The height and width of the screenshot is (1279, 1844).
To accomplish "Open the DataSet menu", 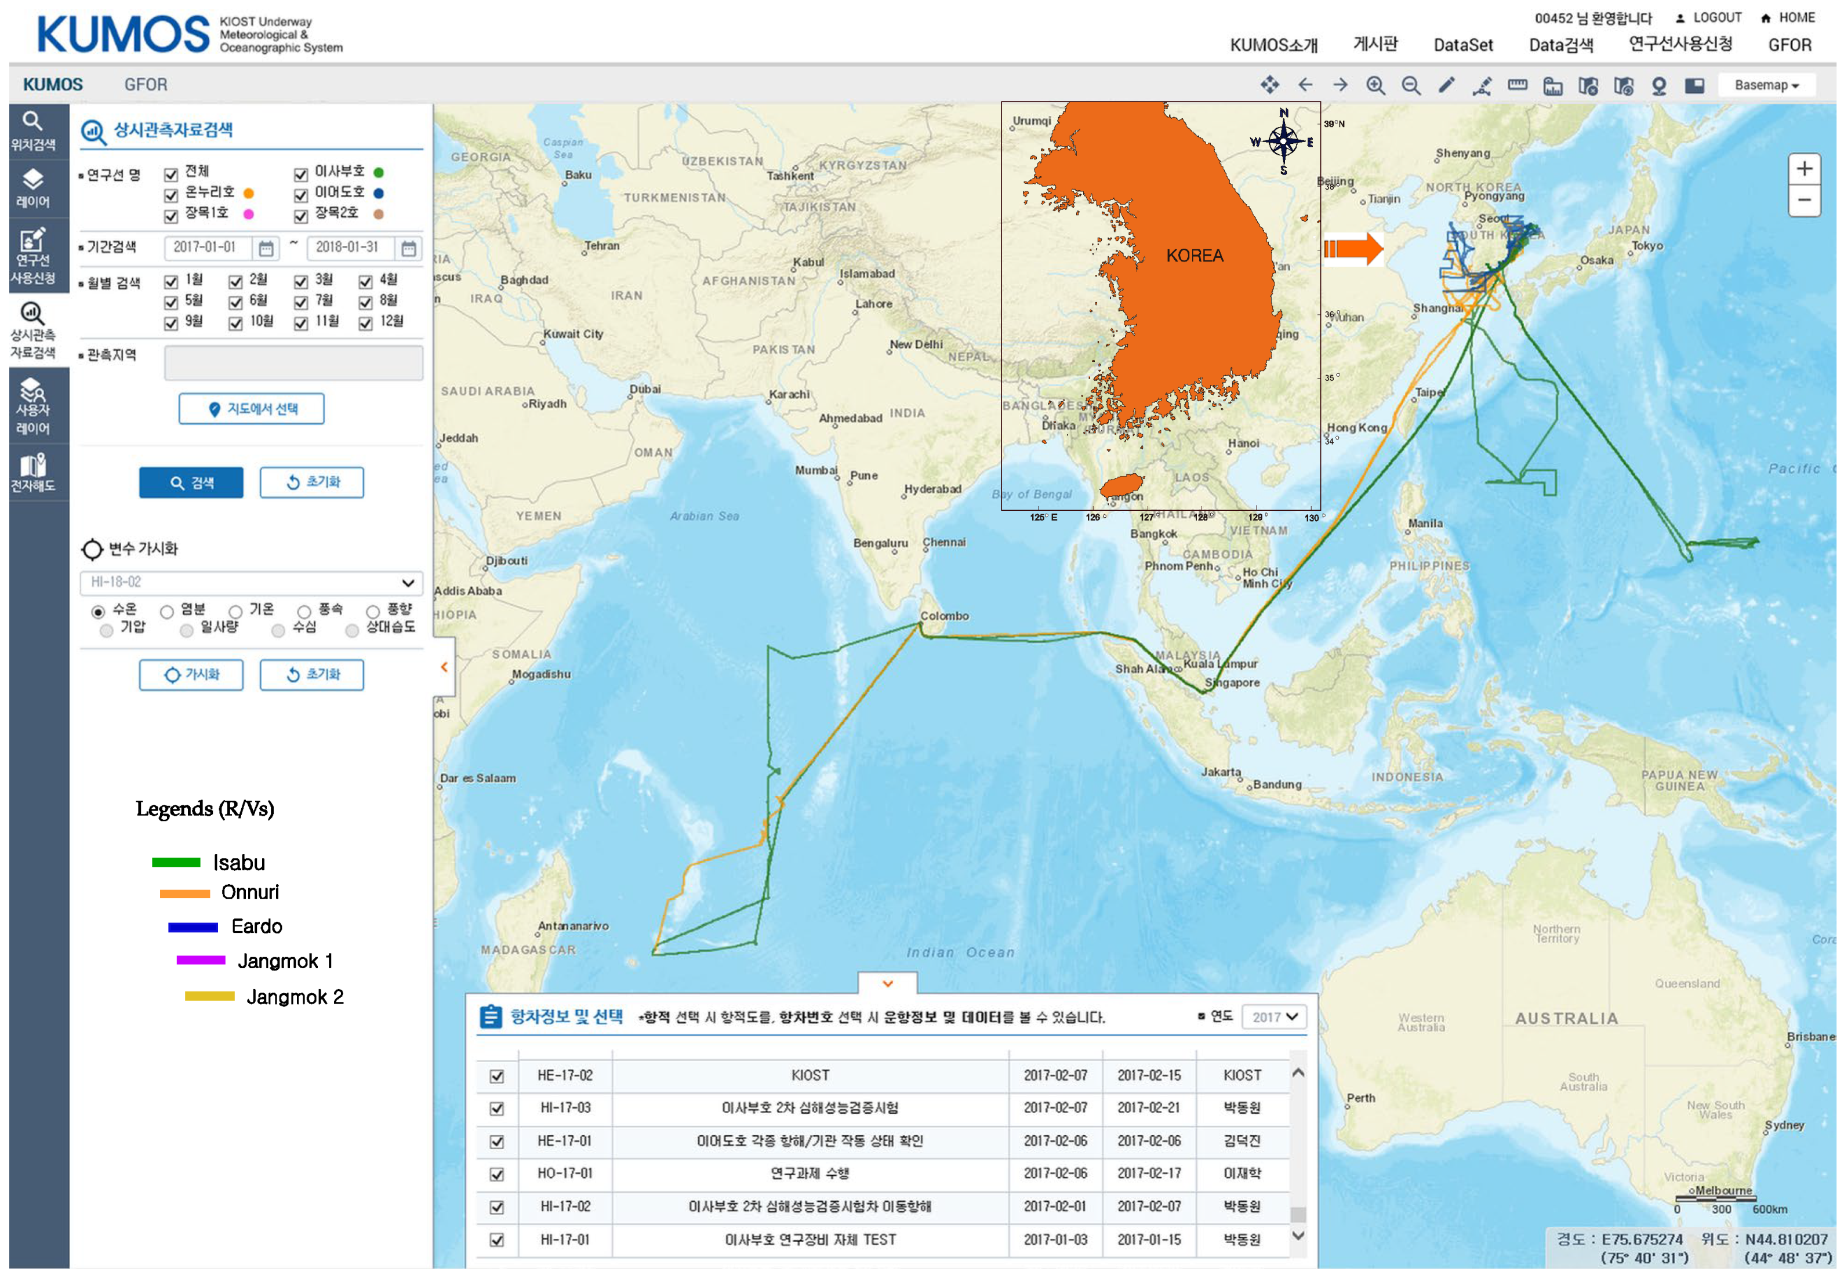I will pos(1462,46).
